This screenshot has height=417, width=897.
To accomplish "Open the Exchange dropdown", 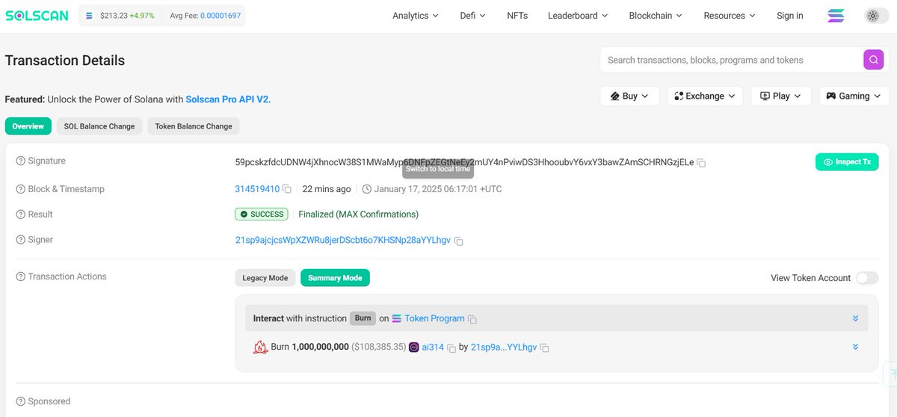I will 706,96.
